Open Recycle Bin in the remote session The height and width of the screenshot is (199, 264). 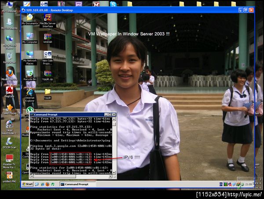point(30,75)
